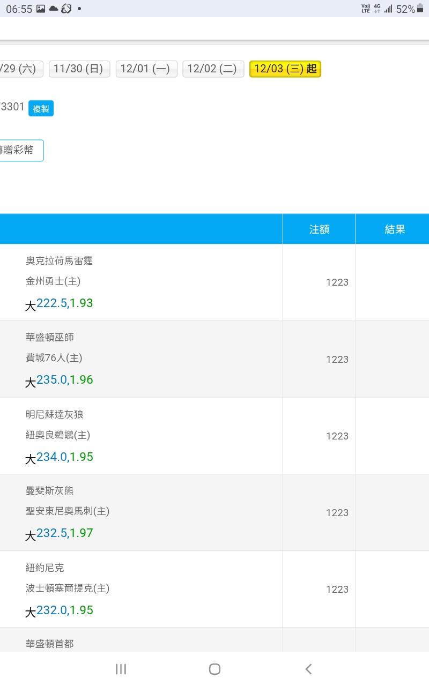Tap the gallery image status bar icon

[41, 9]
